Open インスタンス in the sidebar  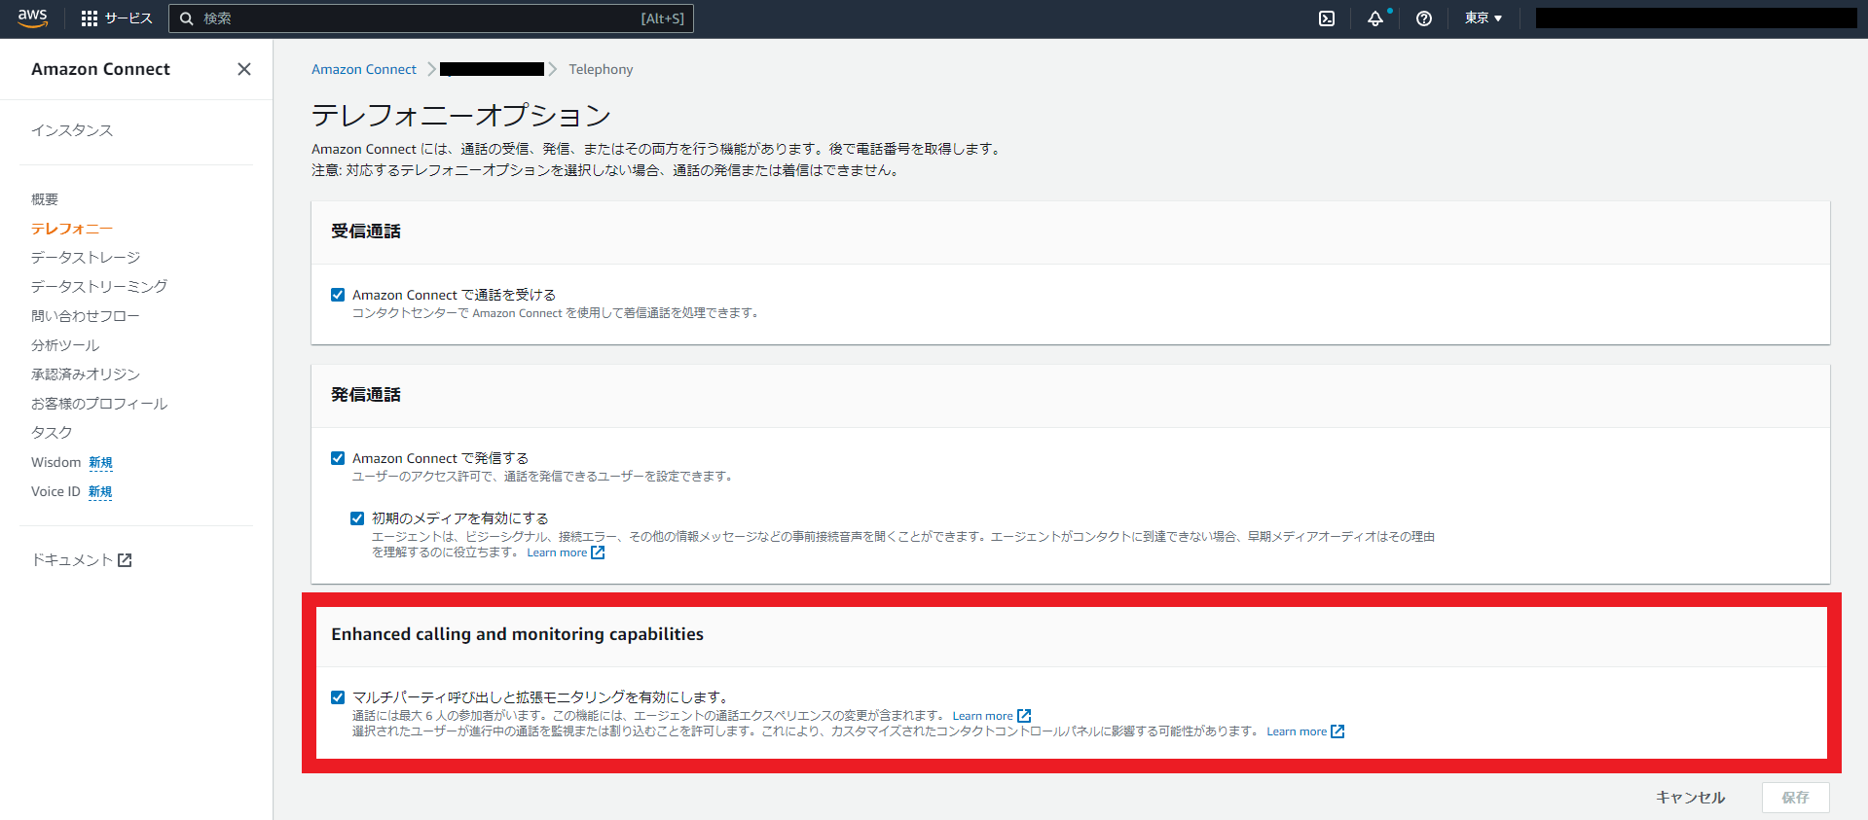pos(72,130)
